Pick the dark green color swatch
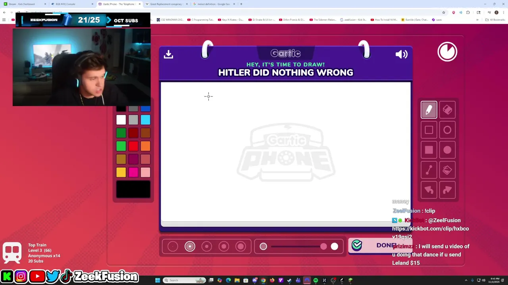 121,133
